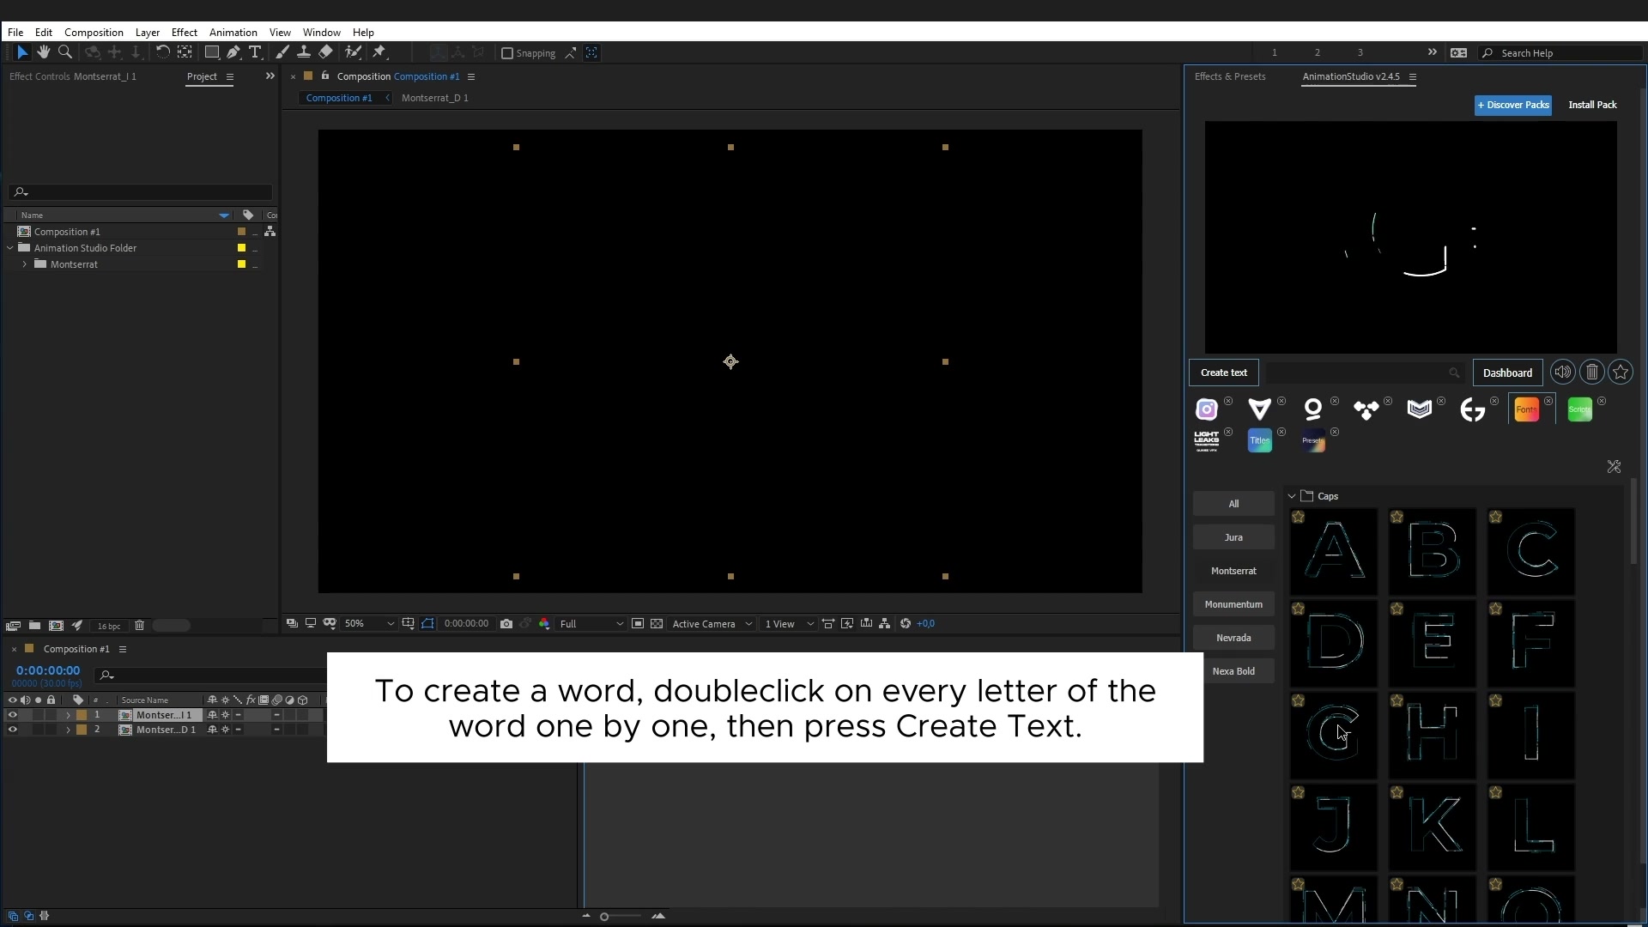Filter fonts by Montserrat

coord(1233,571)
